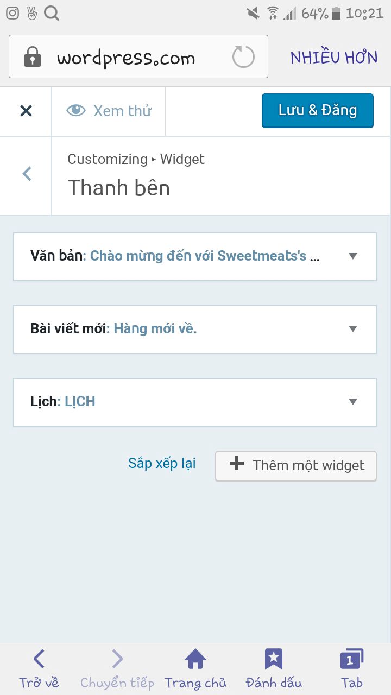Tap the padlock icon in address bar
The width and height of the screenshot is (391, 695).
click(x=33, y=56)
